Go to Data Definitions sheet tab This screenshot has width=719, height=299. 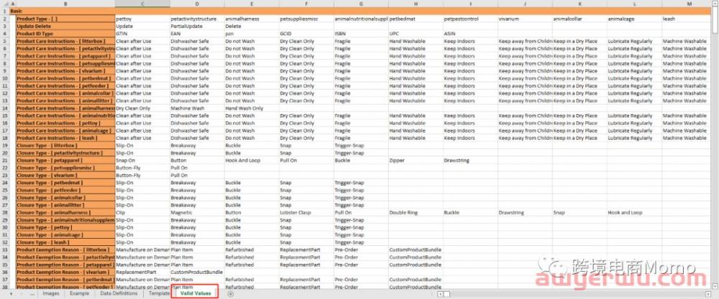tap(119, 293)
